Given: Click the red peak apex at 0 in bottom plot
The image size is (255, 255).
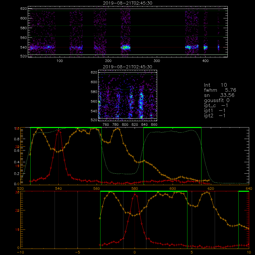Looking at the screenshot, I should [135, 194].
